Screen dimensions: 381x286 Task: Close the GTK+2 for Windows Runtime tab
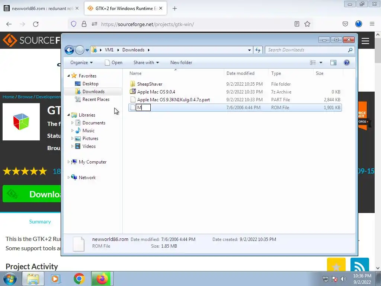point(161,8)
